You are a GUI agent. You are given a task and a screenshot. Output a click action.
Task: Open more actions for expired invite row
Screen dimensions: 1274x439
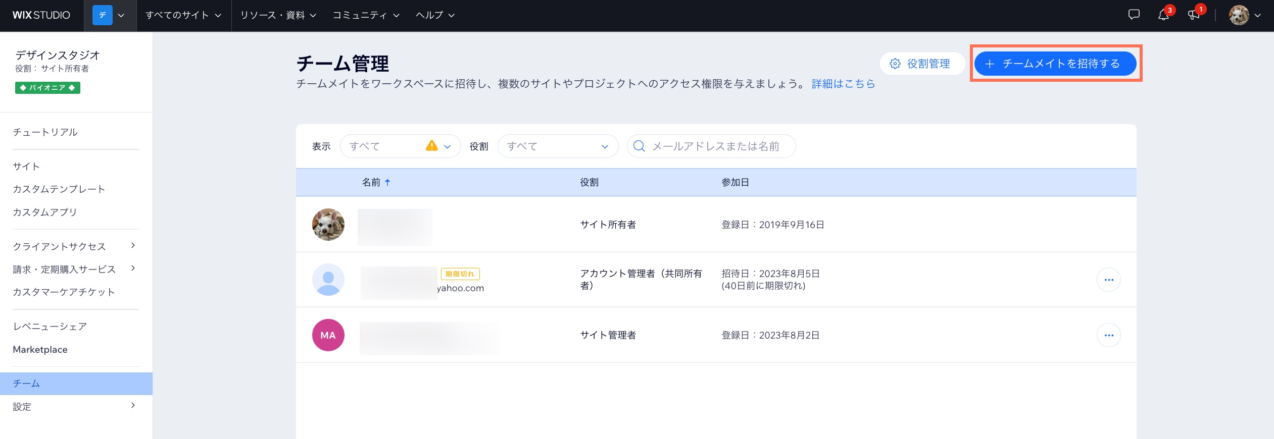[x=1108, y=280]
